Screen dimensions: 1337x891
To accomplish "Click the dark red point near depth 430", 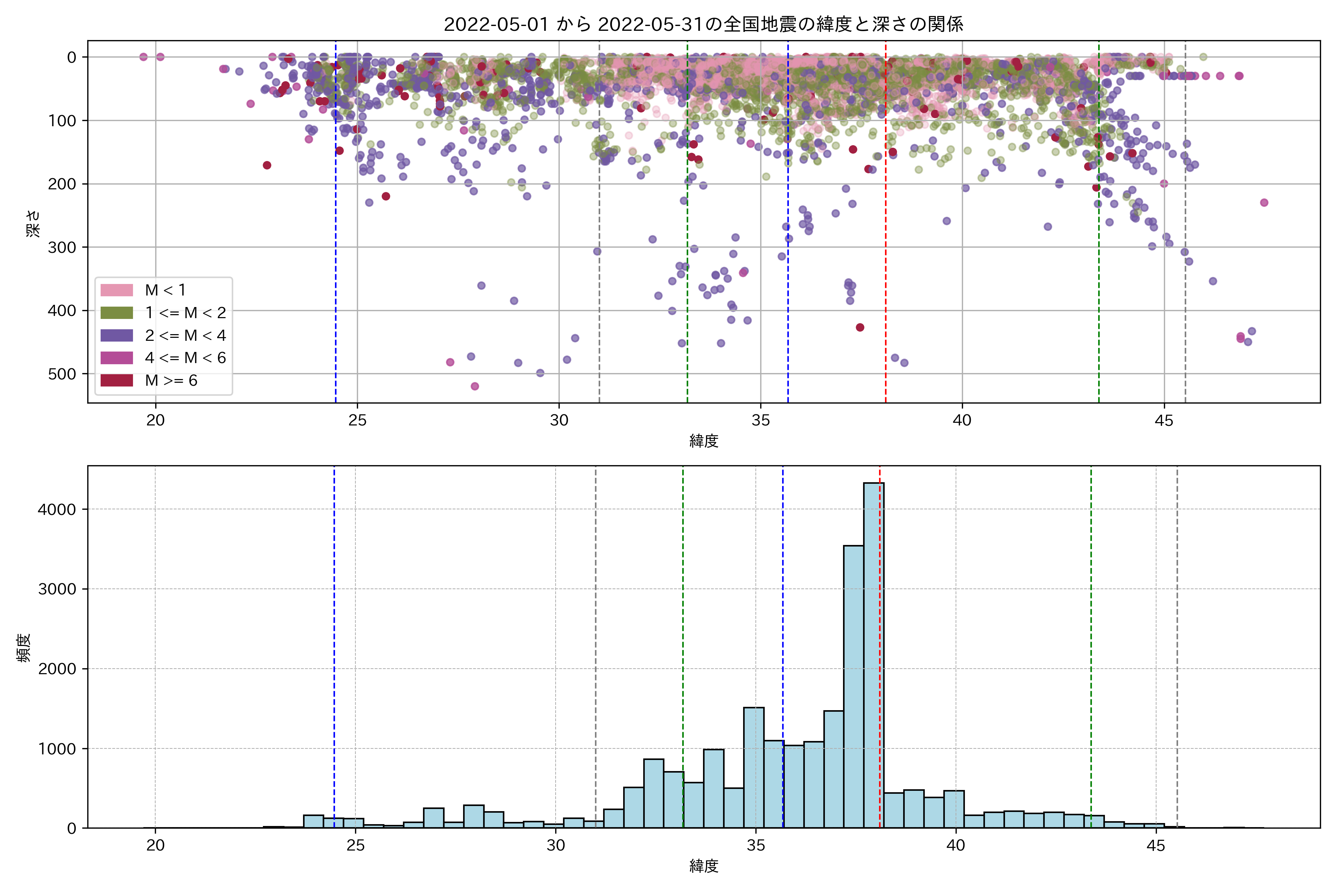I will coord(860,327).
